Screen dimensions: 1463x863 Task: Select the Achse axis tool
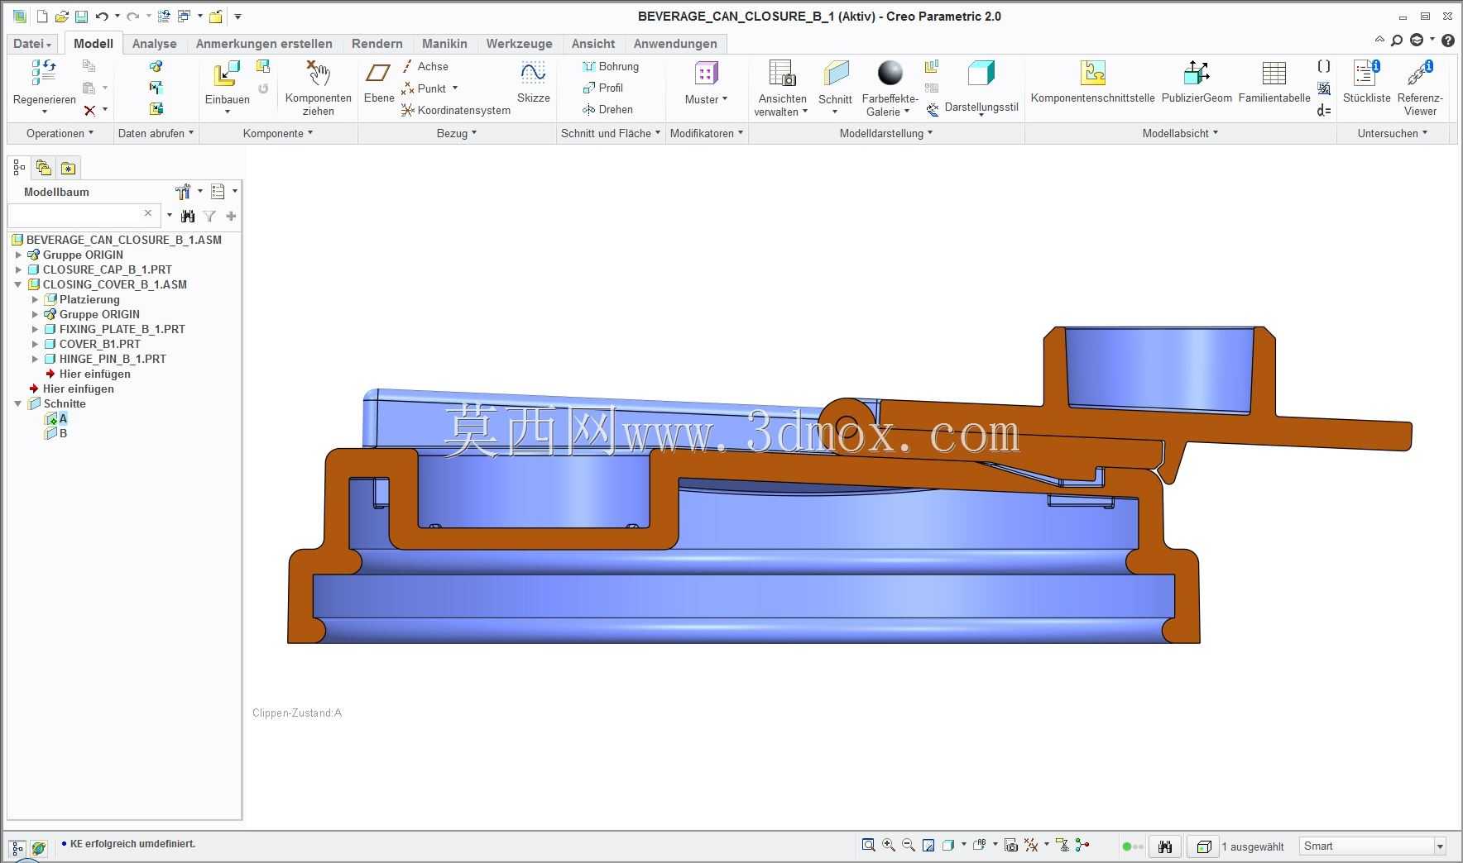(425, 66)
